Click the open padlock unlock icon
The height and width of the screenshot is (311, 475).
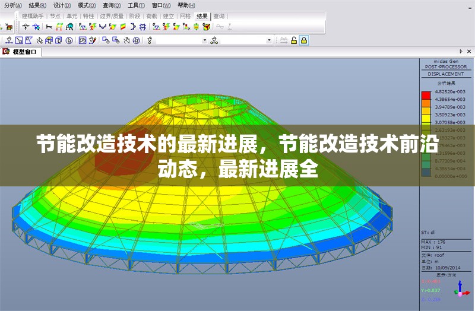pos(293,40)
